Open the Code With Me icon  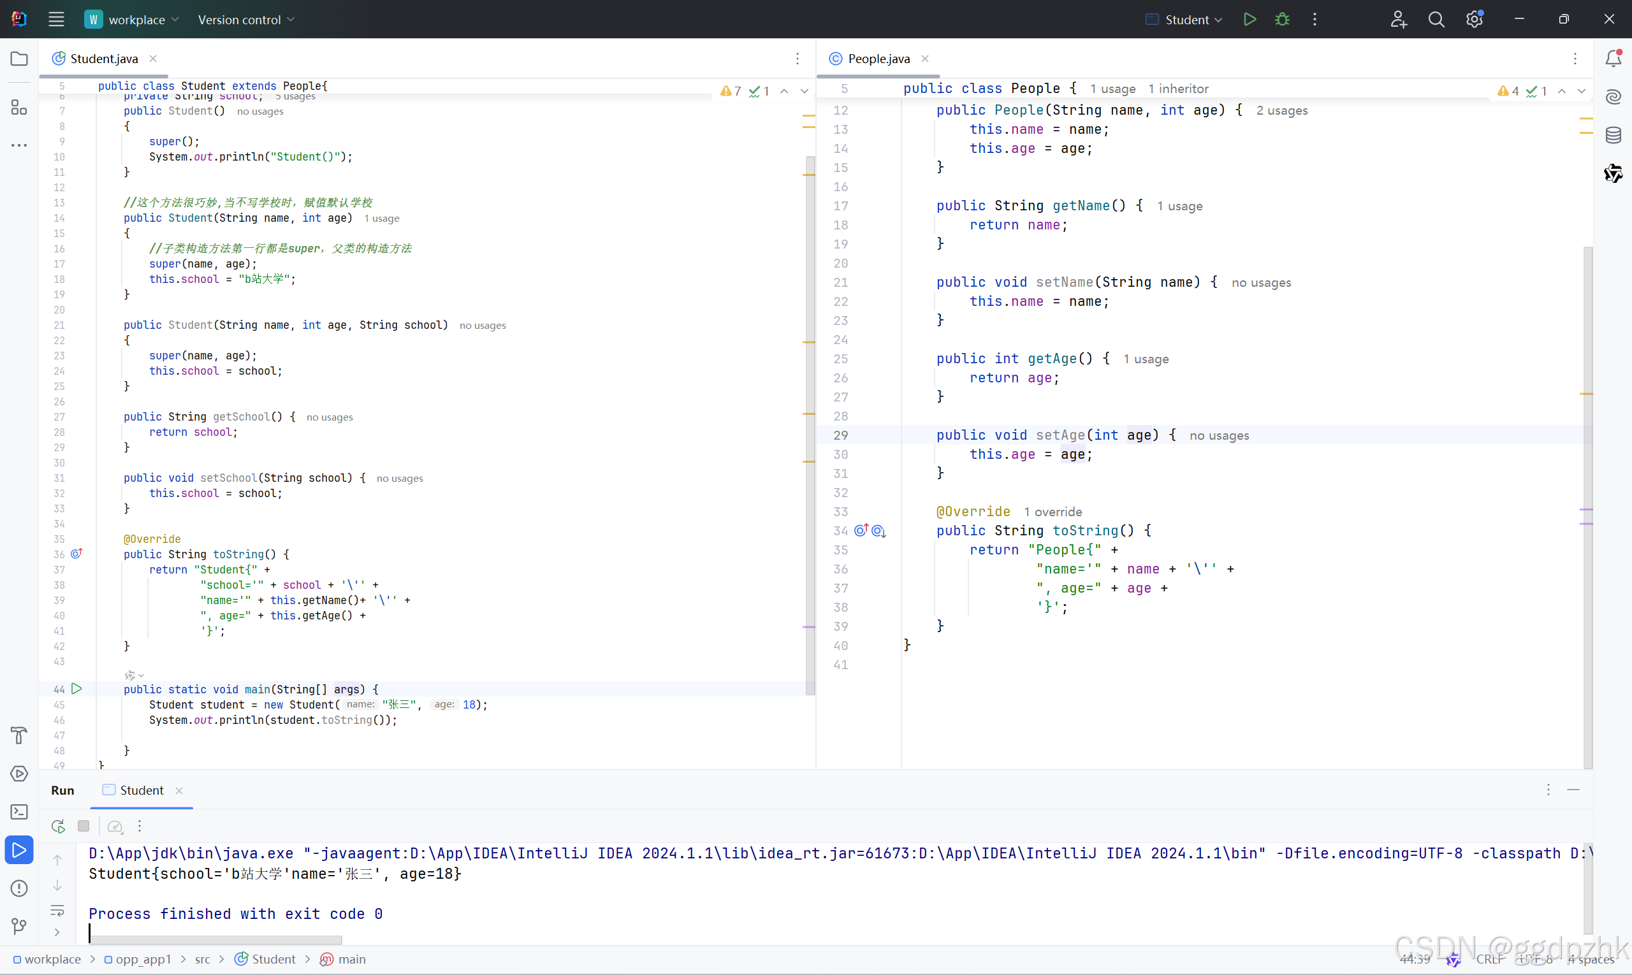[x=1398, y=20]
